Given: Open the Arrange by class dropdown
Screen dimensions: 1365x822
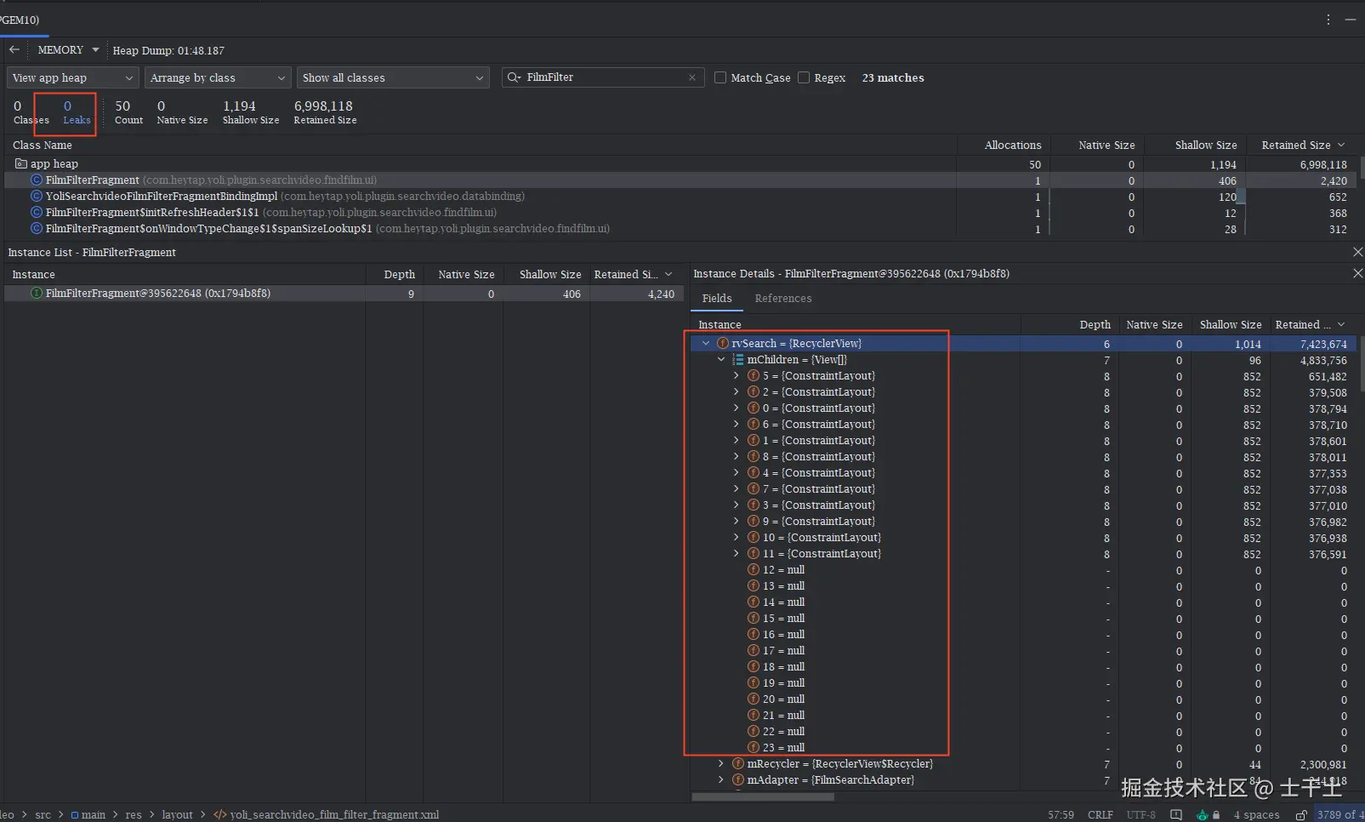Looking at the screenshot, I should (218, 77).
